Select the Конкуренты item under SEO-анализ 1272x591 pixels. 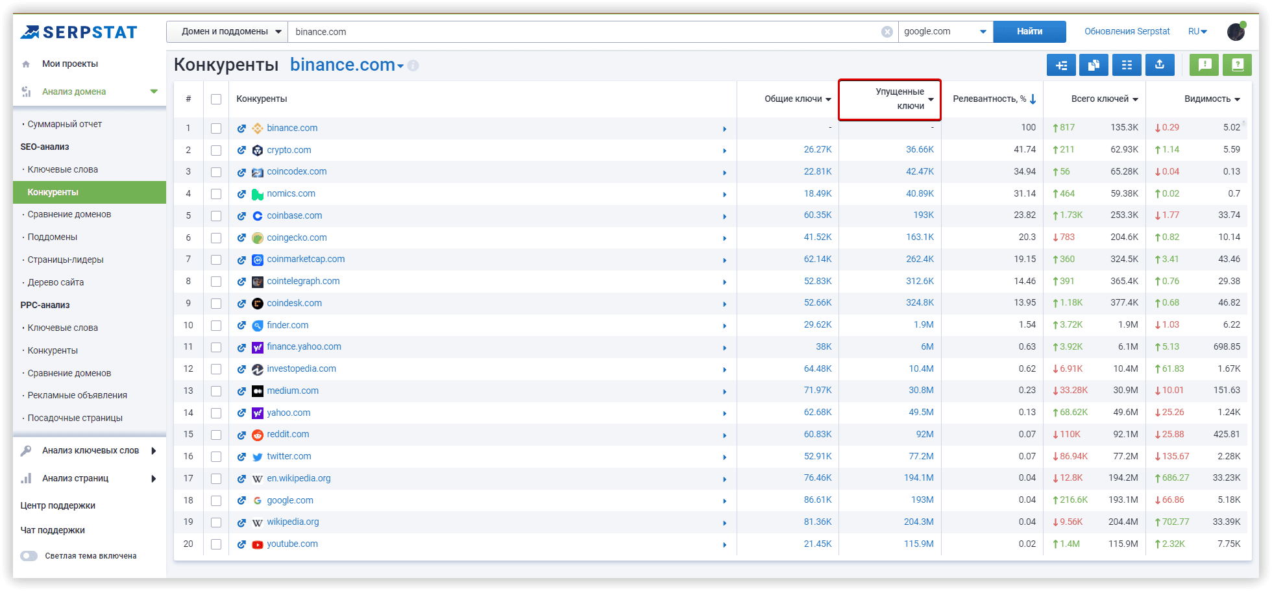click(x=90, y=192)
